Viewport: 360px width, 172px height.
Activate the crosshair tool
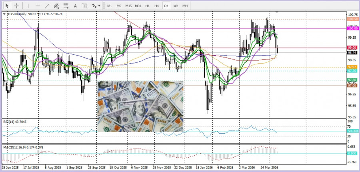17,6
